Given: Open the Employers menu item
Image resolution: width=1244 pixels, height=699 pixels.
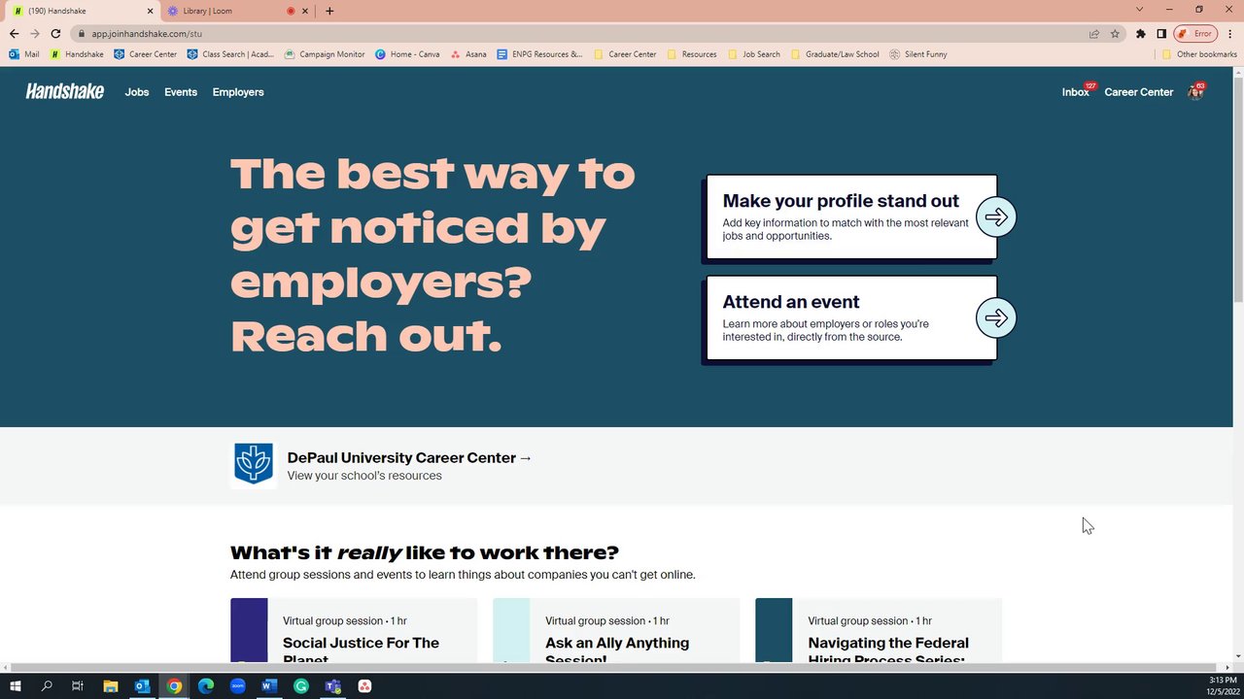Looking at the screenshot, I should click(238, 92).
